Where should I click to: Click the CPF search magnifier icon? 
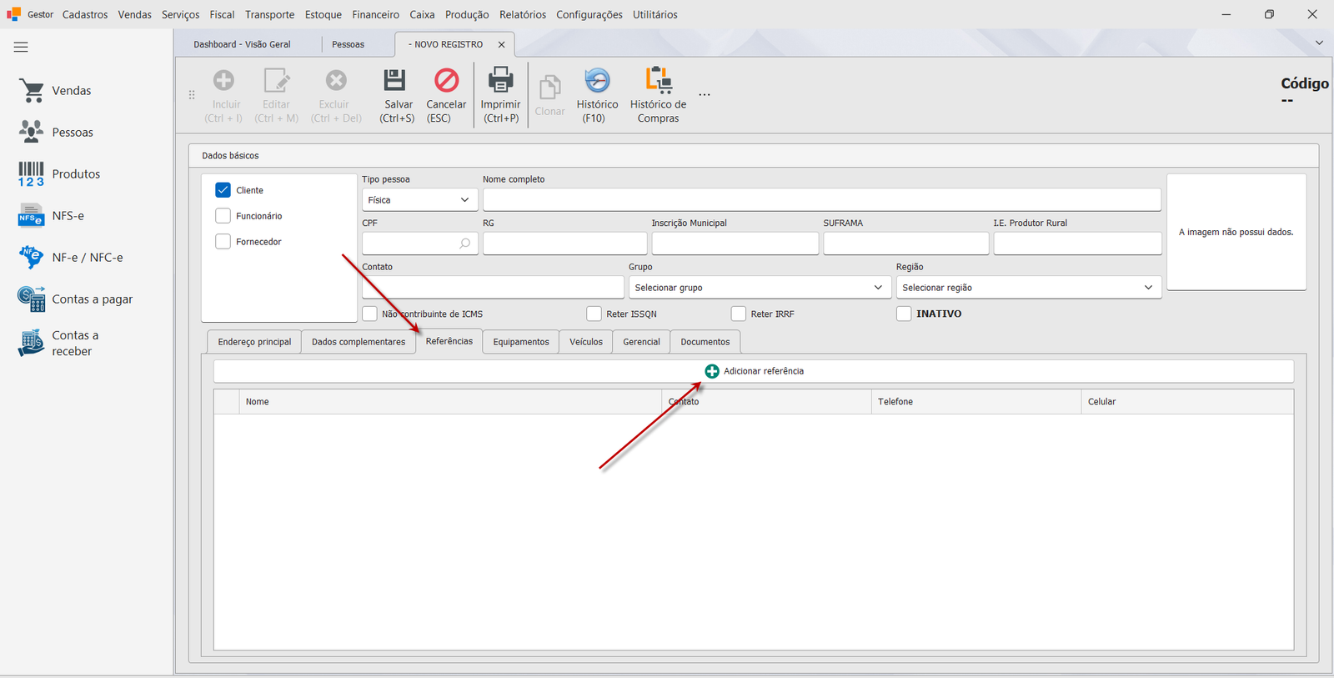[465, 244]
